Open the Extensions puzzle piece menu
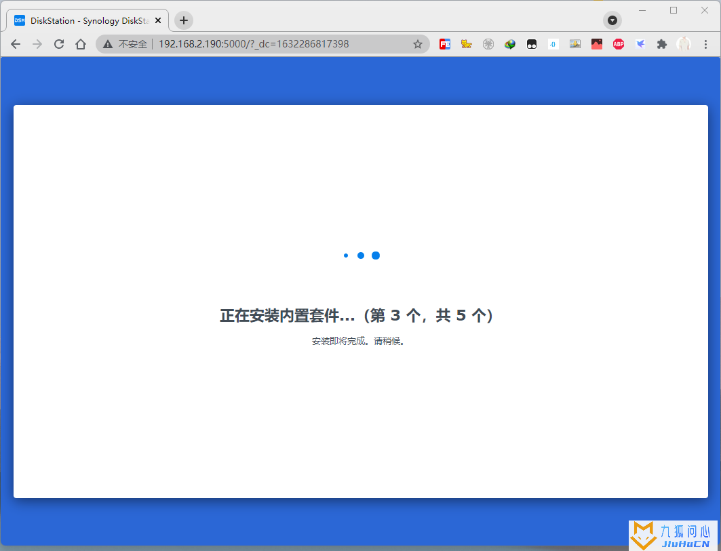 pyautogui.click(x=662, y=44)
